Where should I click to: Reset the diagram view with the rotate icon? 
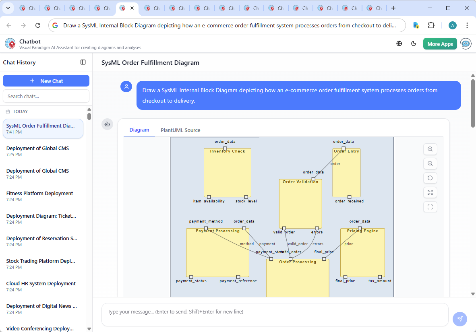point(430,178)
